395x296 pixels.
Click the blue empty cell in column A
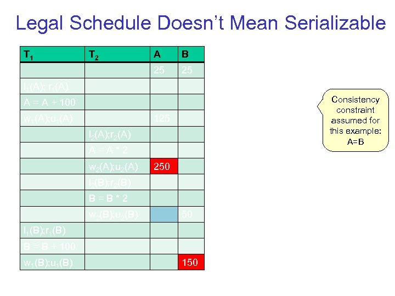pos(164,214)
